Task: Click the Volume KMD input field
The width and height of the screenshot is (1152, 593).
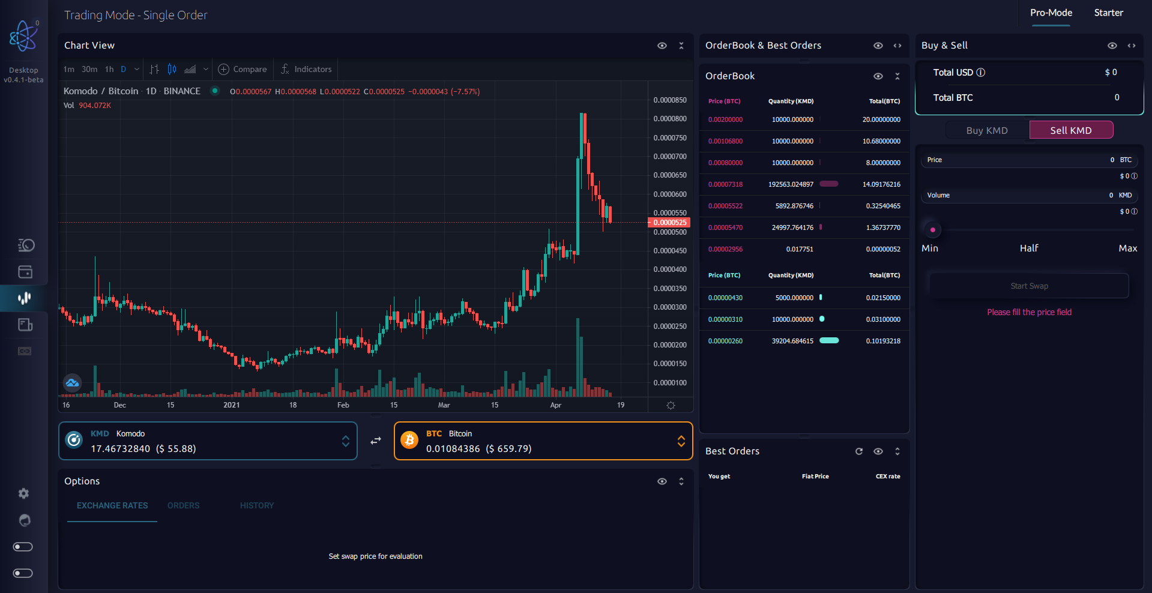Action: click(1029, 196)
